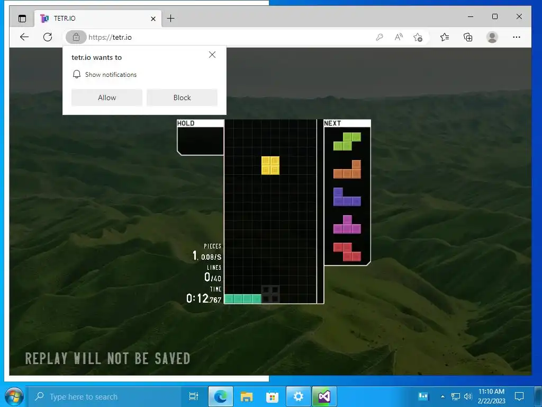Open Microsoft Edge from taskbar
Screen dimensions: 542x407
[x=221, y=396]
